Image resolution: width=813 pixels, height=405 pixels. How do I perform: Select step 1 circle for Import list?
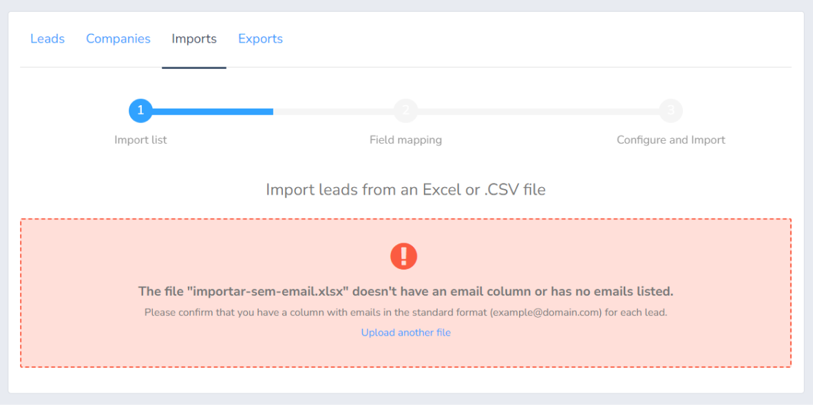pyautogui.click(x=140, y=111)
